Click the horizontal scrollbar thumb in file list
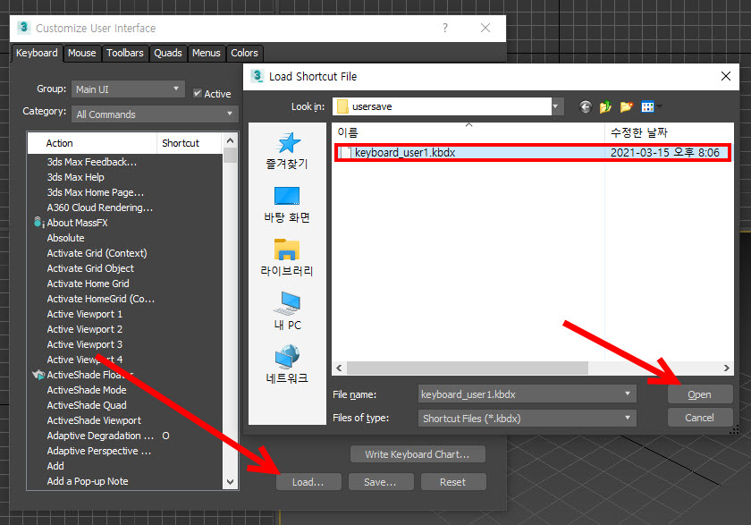The image size is (751, 525). pos(468,368)
